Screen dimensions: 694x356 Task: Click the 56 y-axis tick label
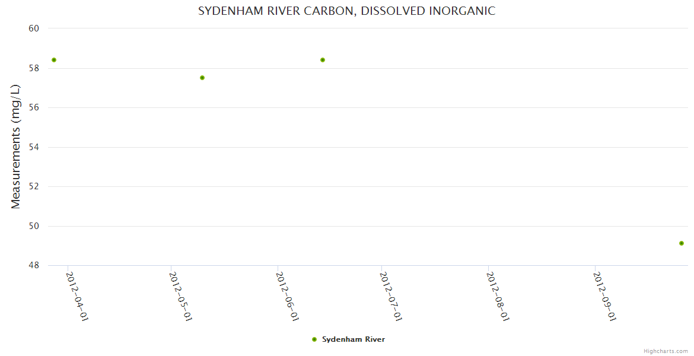pos(34,107)
